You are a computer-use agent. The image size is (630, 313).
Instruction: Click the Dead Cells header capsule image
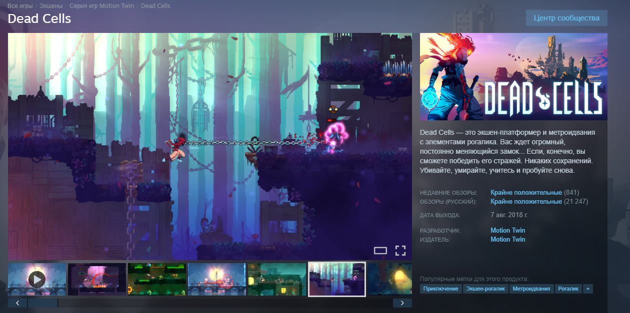(513, 77)
